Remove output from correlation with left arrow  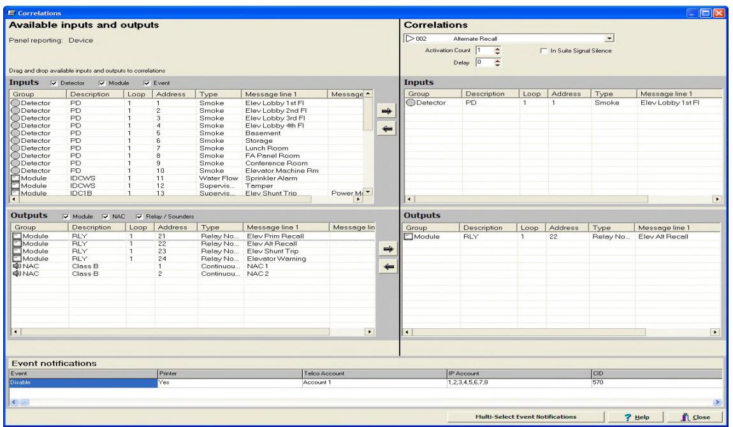point(388,267)
